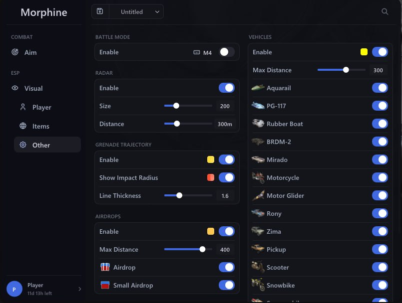Expand the Player profile chevron

point(80,289)
